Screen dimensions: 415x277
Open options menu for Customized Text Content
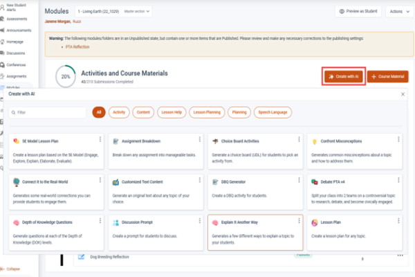pos(200,180)
